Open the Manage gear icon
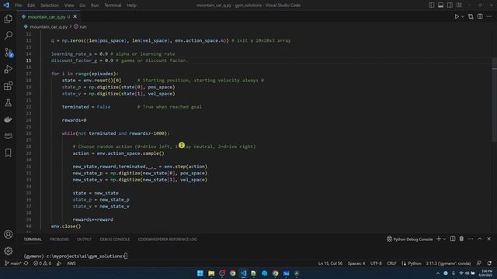Screen dimensions: 497x279 pos(9,251)
